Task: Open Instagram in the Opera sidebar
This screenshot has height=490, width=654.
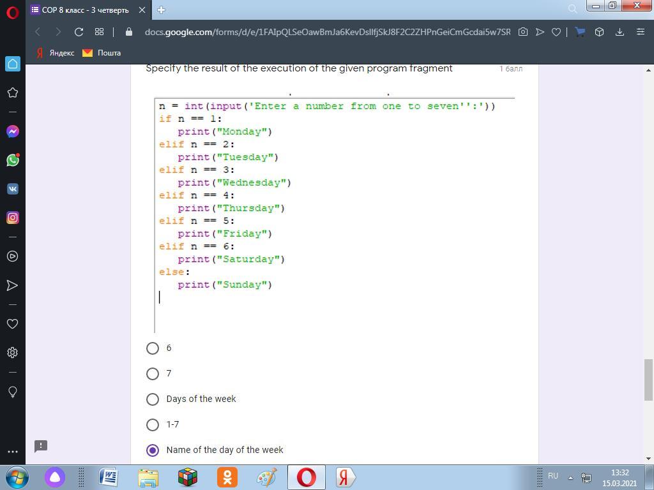Action: click(12, 218)
